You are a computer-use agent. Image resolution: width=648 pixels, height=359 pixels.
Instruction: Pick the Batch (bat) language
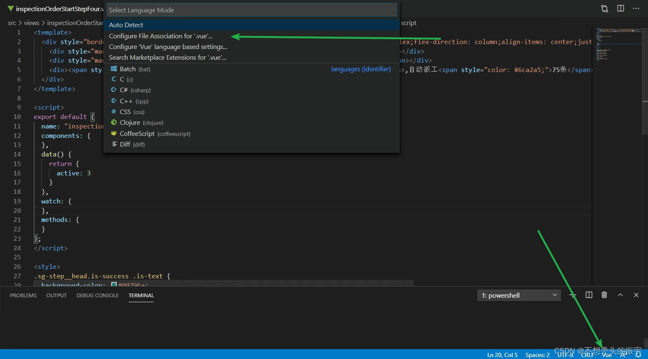[252, 69]
